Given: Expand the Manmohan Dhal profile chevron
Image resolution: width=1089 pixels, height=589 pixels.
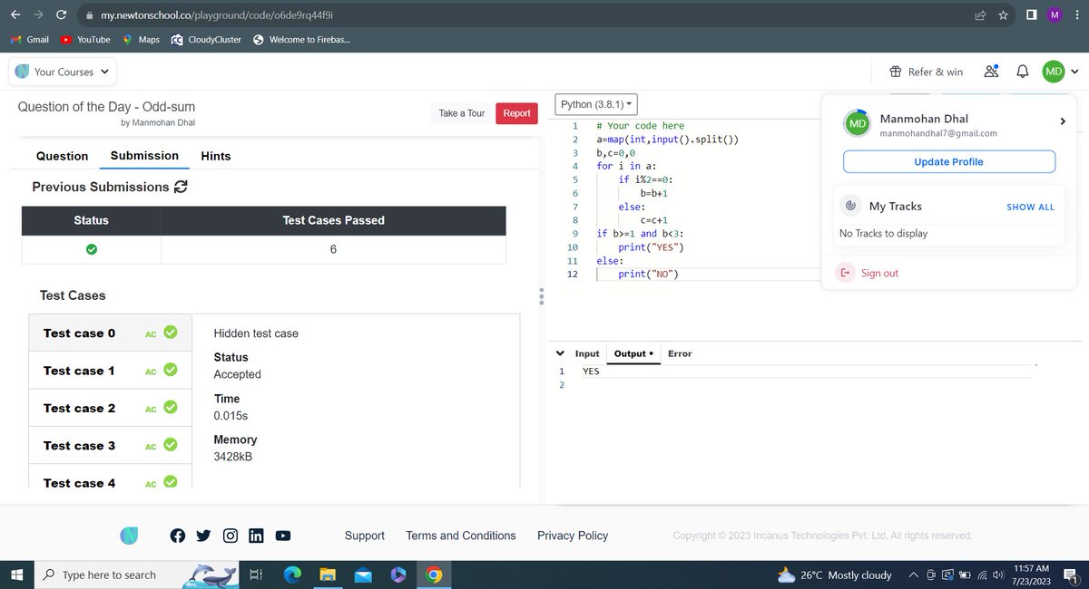Looking at the screenshot, I should coord(1063,121).
